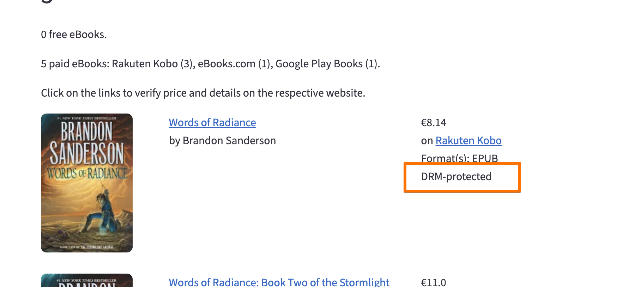Select the €8.14 price text
This screenshot has width=635, height=287.
coord(433,123)
